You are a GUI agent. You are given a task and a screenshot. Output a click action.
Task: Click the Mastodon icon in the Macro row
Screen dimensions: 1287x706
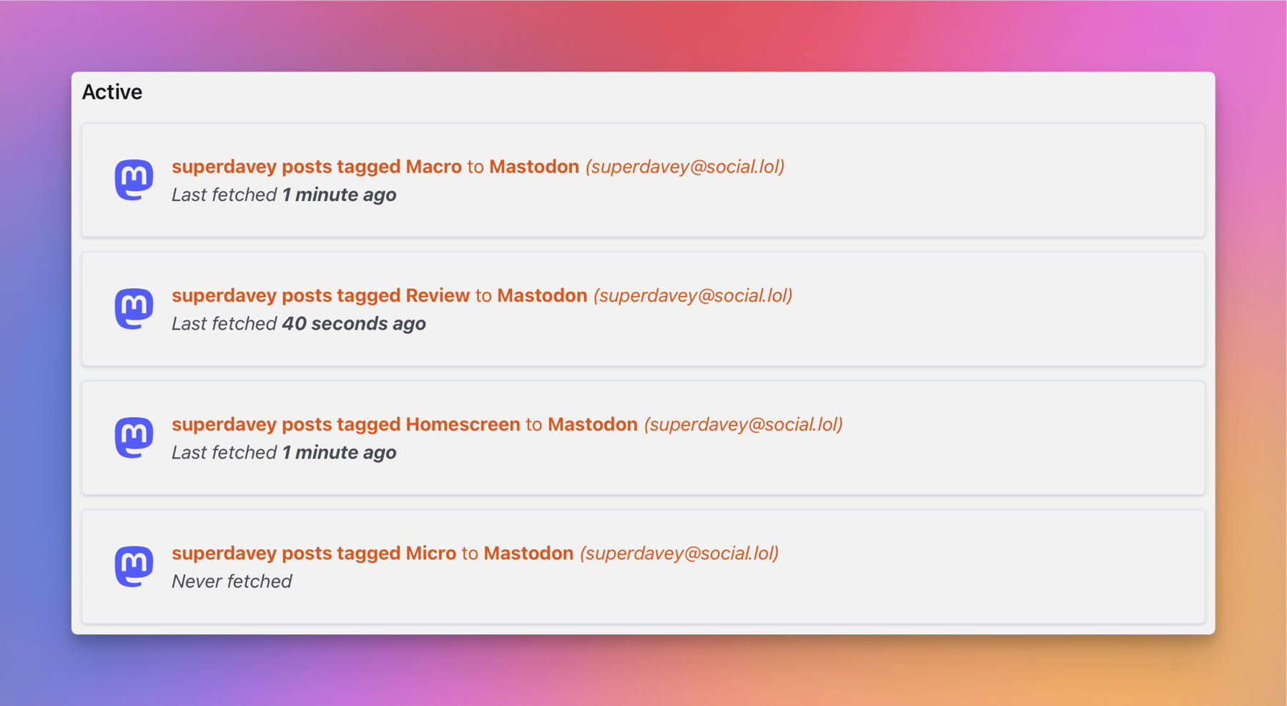pos(134,180)
